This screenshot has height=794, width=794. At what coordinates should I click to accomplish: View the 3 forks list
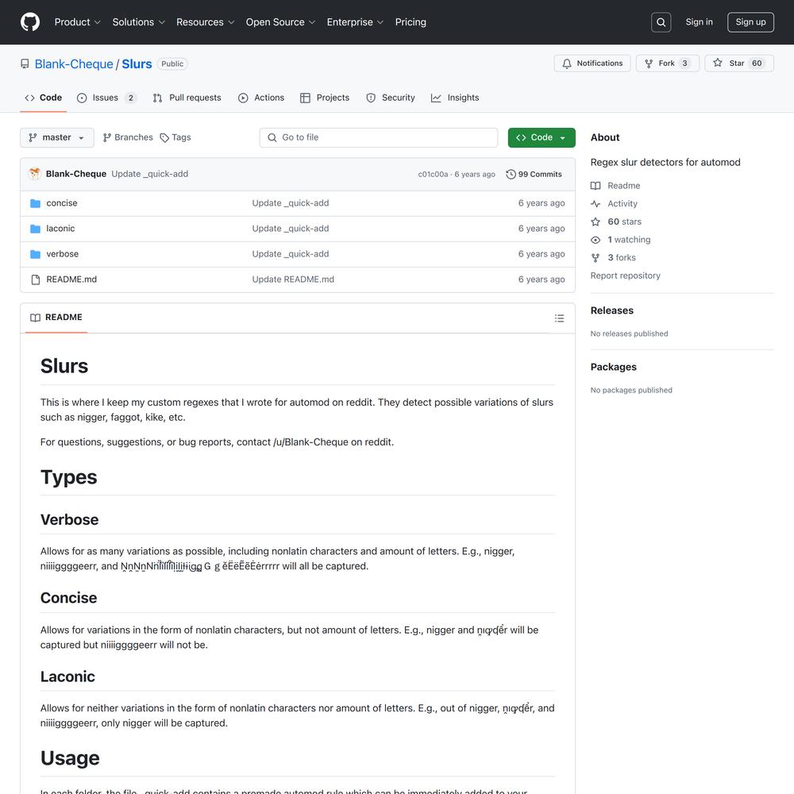coord(622,258)
